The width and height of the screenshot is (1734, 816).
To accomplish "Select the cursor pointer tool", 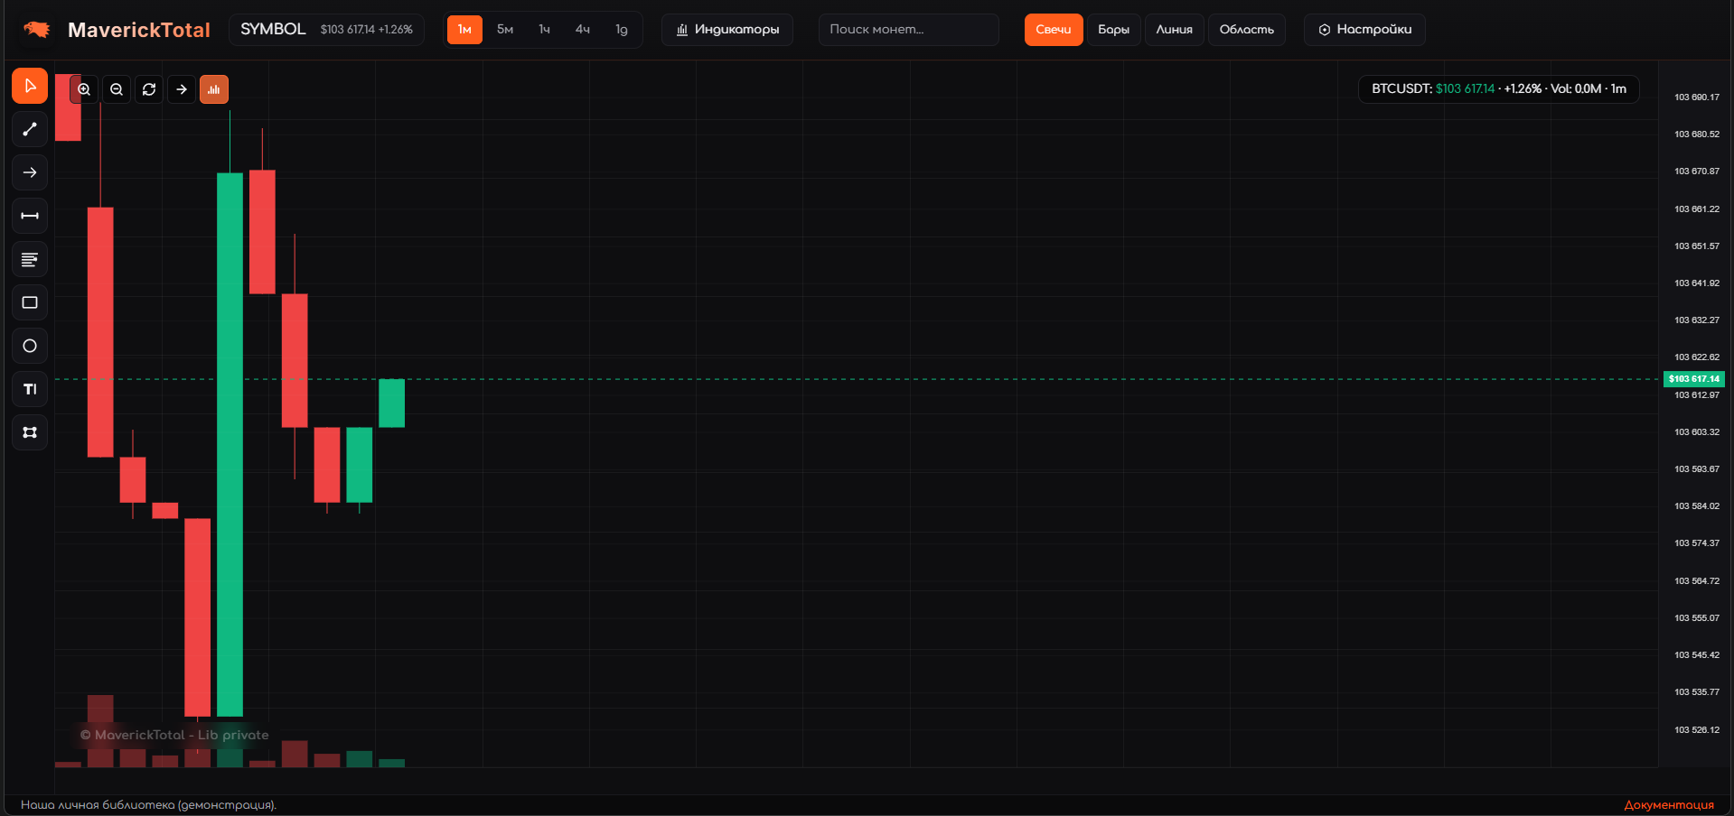I will [x=30, y=87].
